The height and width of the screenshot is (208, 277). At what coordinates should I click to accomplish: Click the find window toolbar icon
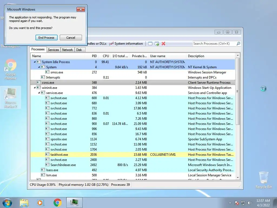150,44
